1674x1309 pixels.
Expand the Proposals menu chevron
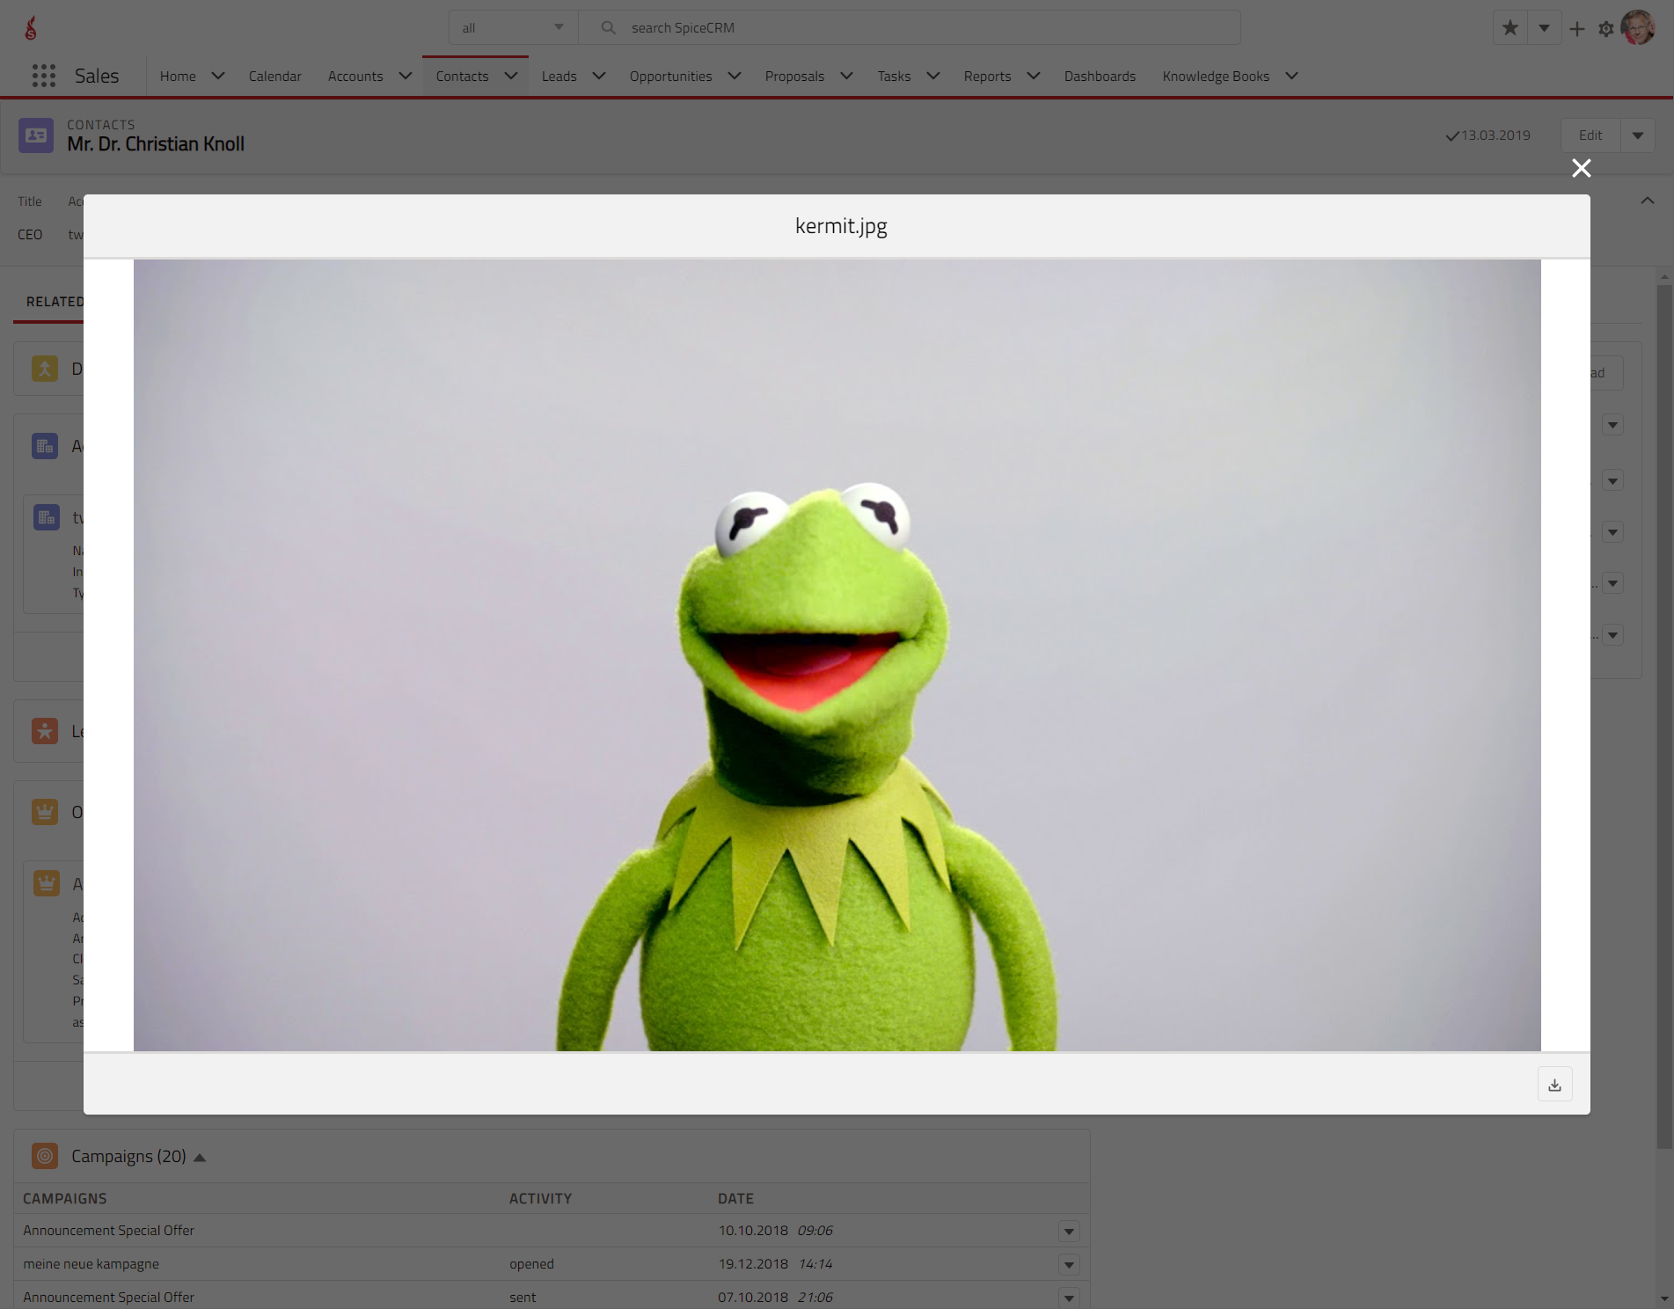(847, 76)
